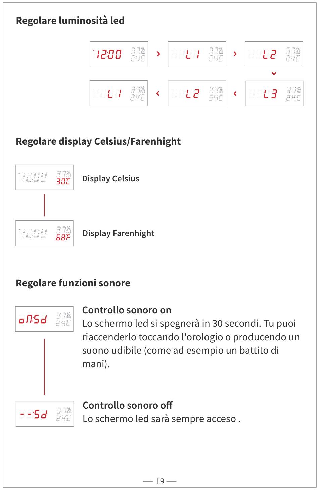Click the left arrow between L2 and final L1
The width and height of the screenshot is (319, 490).
pos(158,93)
